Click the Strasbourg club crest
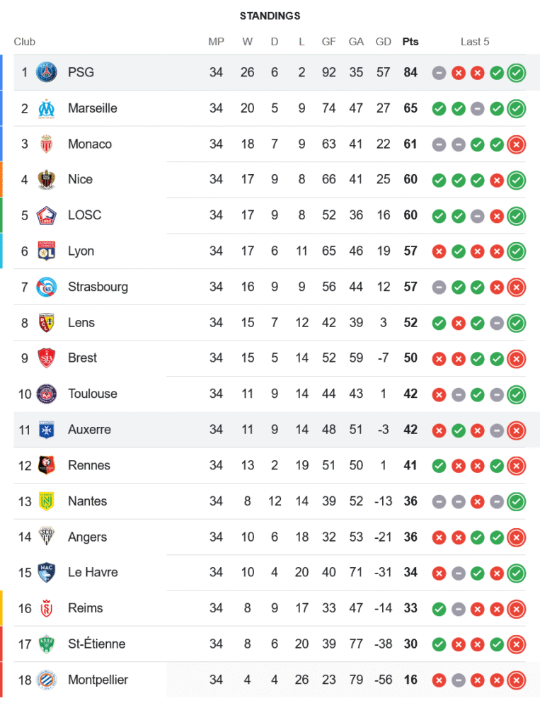540x708 pixels. point(47,287)
